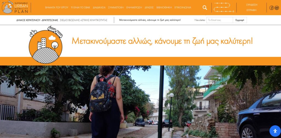
Task: Open the search magnifier icon
Action: 205,7
